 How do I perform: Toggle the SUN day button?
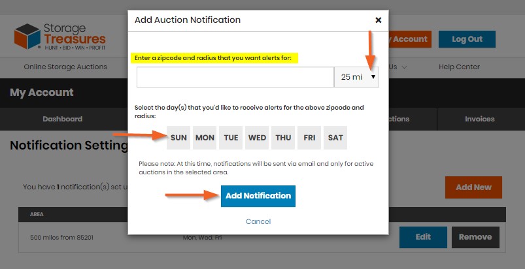click(178, 138)
